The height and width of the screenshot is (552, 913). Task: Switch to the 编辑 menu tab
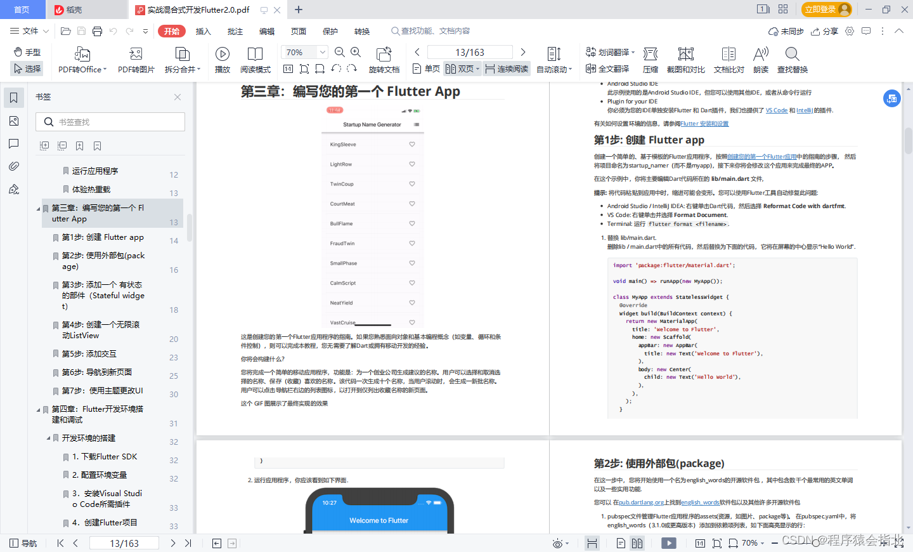pos(266,30)
